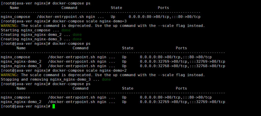The image size is (261, 116).
Task: Click the 'Command' header in the second ps table
Action: (x=80, y=48)
